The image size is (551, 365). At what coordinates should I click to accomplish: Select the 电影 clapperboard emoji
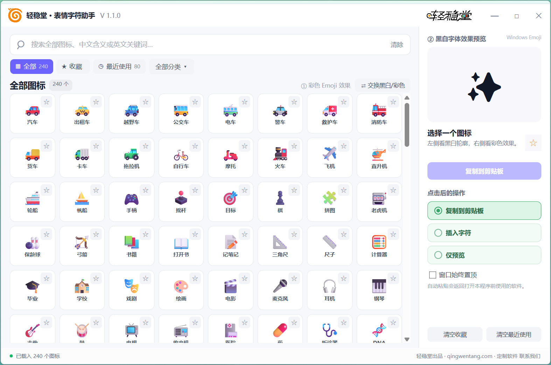coord(231,290)
